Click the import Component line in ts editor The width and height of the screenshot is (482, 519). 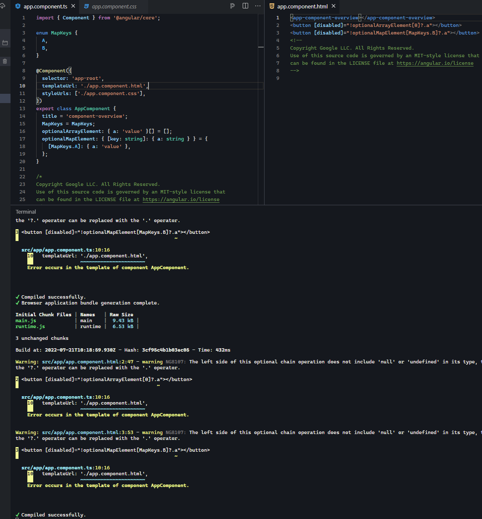[x=98, y=18]
